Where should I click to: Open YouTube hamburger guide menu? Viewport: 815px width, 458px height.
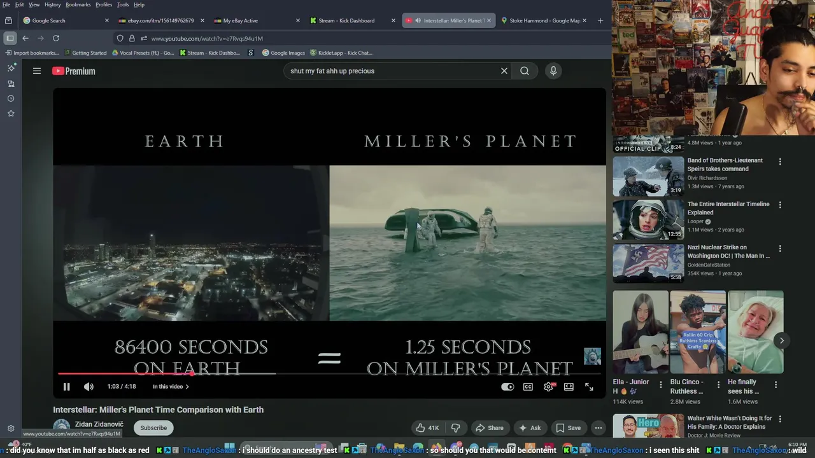pos(37,71)
